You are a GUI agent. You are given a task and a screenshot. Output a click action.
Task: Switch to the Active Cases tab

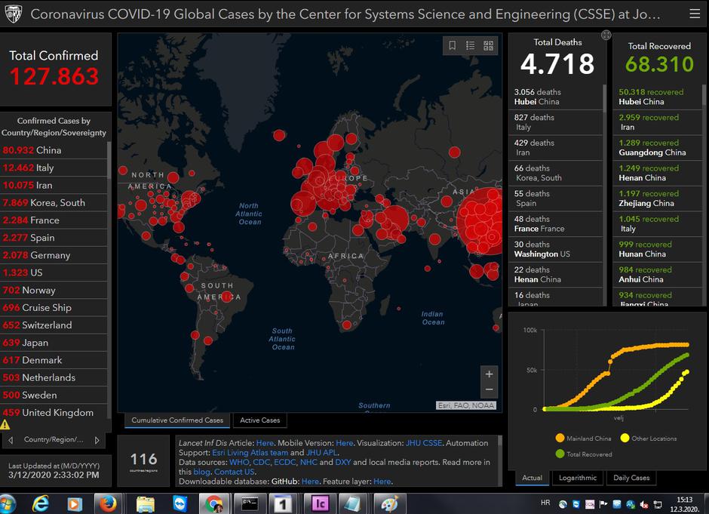(259, 420)
